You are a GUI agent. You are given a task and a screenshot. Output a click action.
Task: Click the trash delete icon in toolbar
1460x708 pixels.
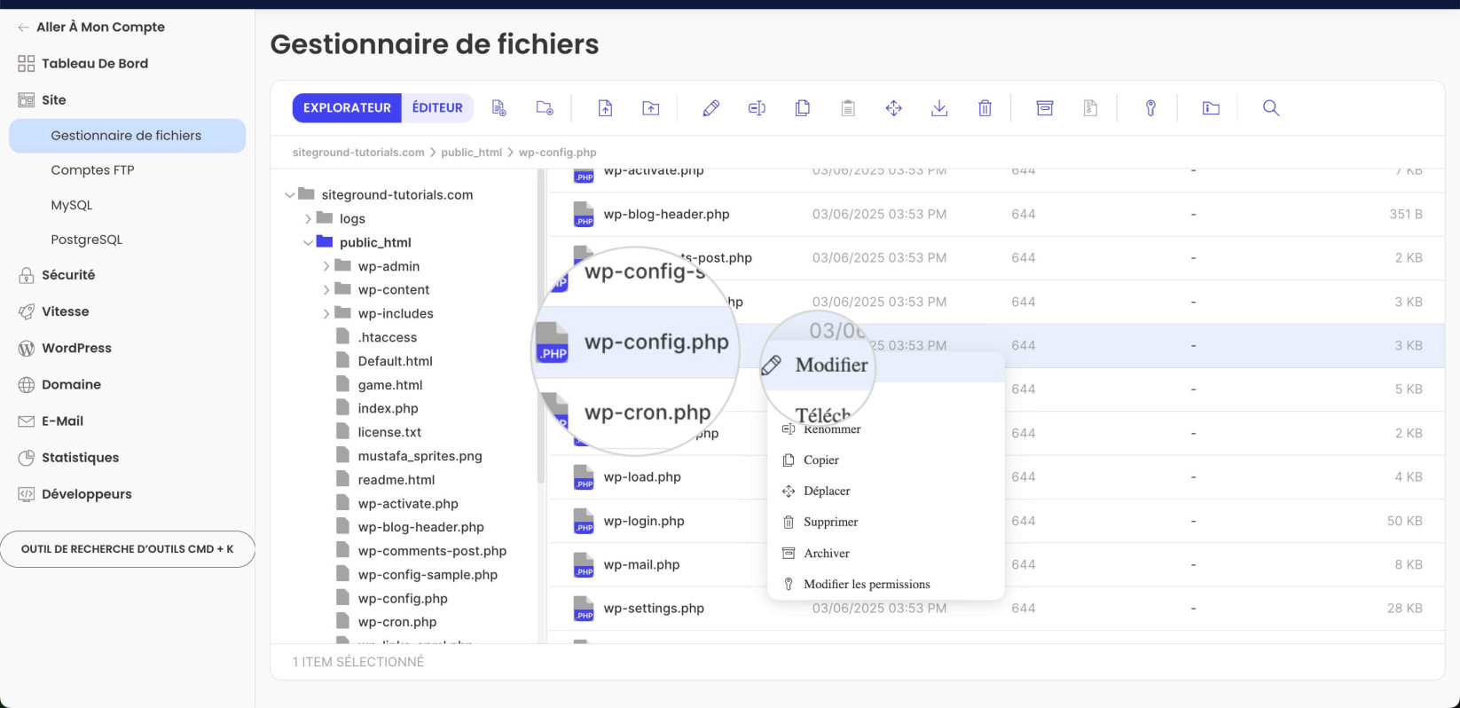(985, 108)
